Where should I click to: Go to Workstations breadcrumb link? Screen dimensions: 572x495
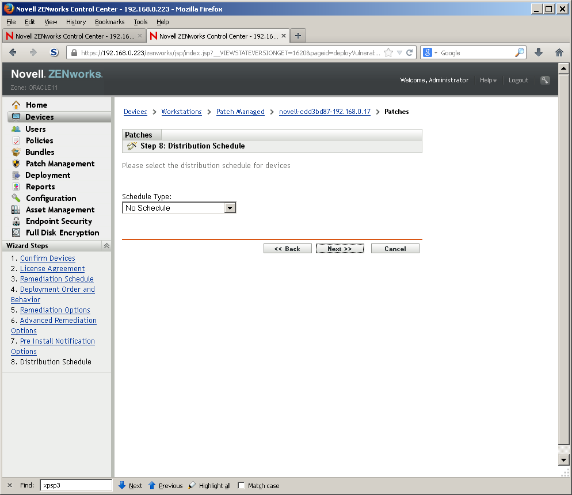pos(181,112)
